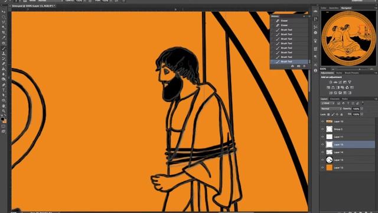Select the Lasso tool

4,22
